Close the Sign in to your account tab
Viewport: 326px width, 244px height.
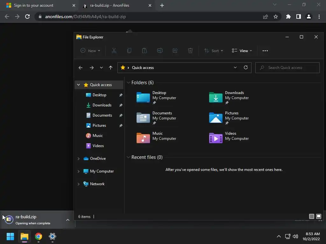click(x=74, y=5)
